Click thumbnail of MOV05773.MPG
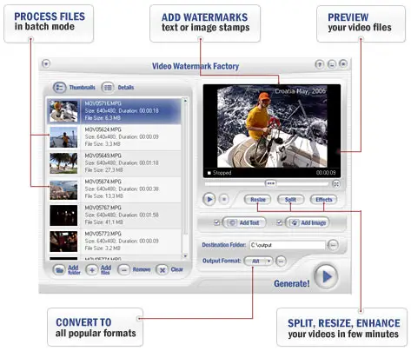The width and height of the screenshot is (411, 351). click(x=63, y=242)
